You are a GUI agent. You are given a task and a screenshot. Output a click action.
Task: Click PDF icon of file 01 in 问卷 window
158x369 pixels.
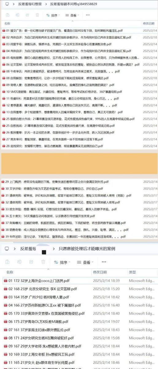(4, 31)
